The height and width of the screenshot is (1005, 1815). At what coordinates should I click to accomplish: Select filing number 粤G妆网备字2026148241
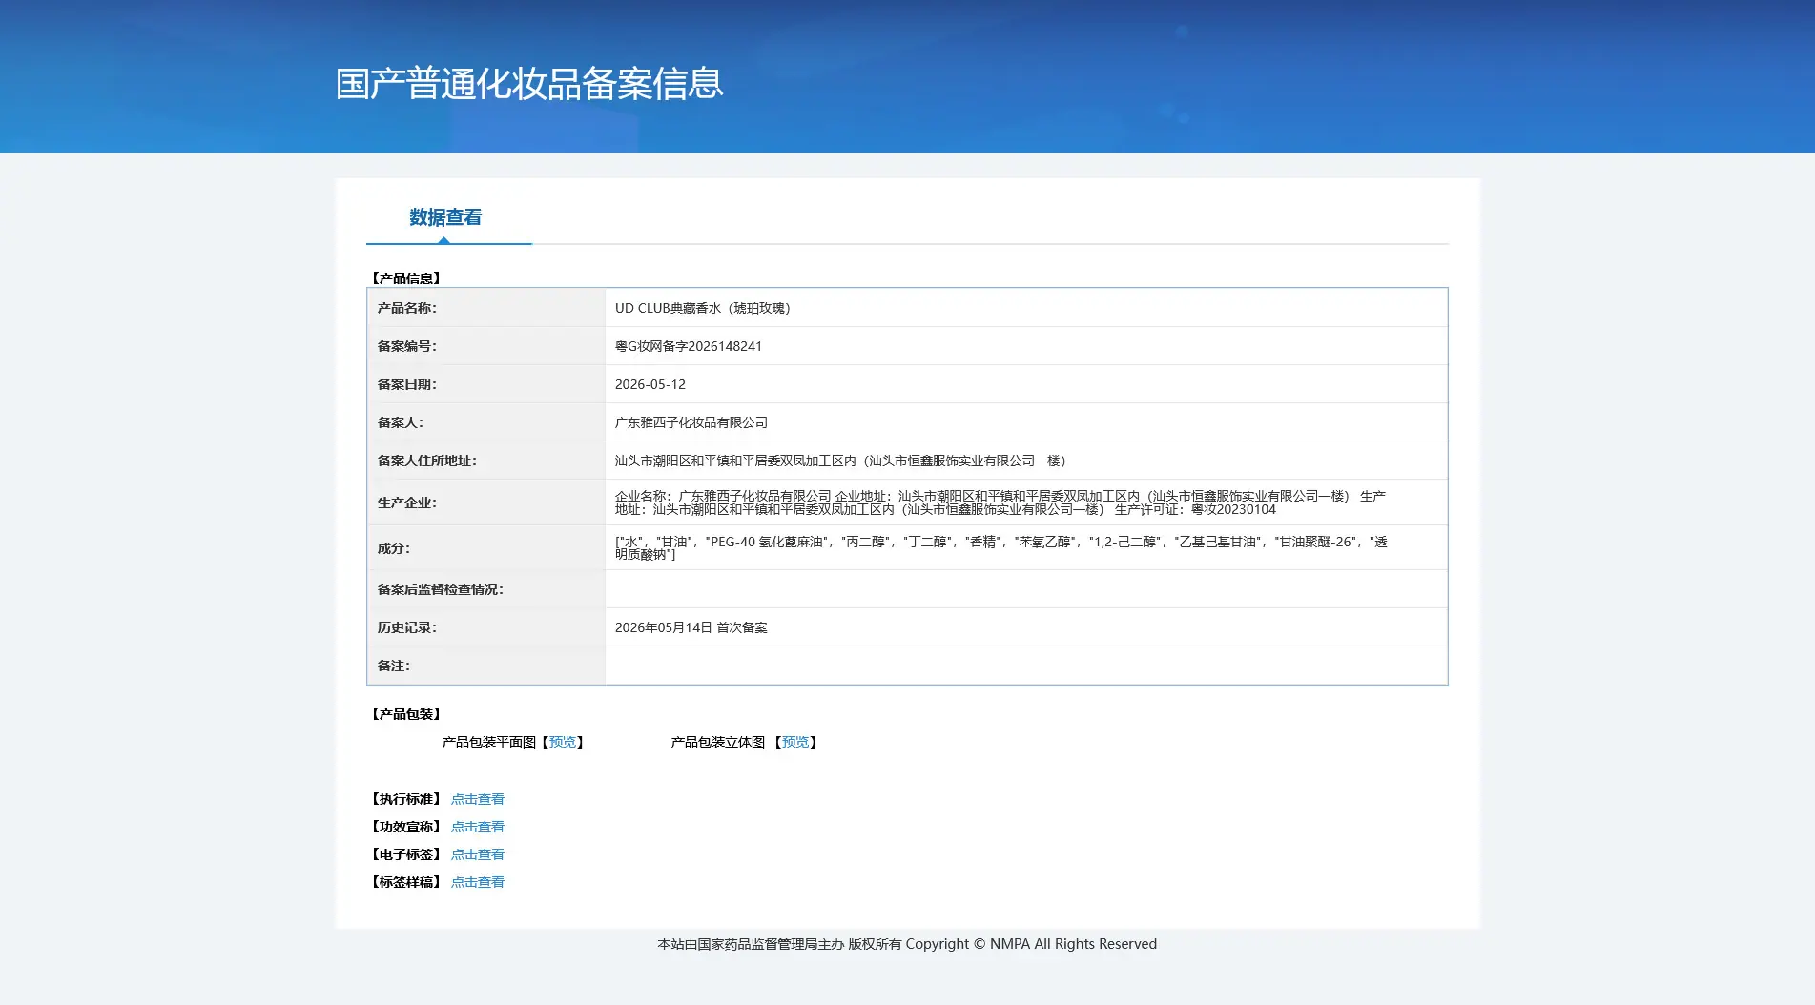pos(689,346)
